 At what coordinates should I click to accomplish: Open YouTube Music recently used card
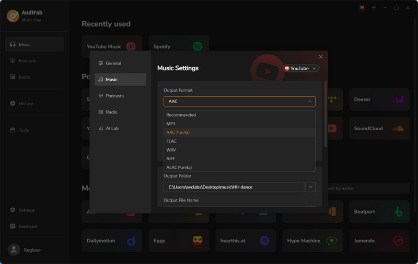112,43
